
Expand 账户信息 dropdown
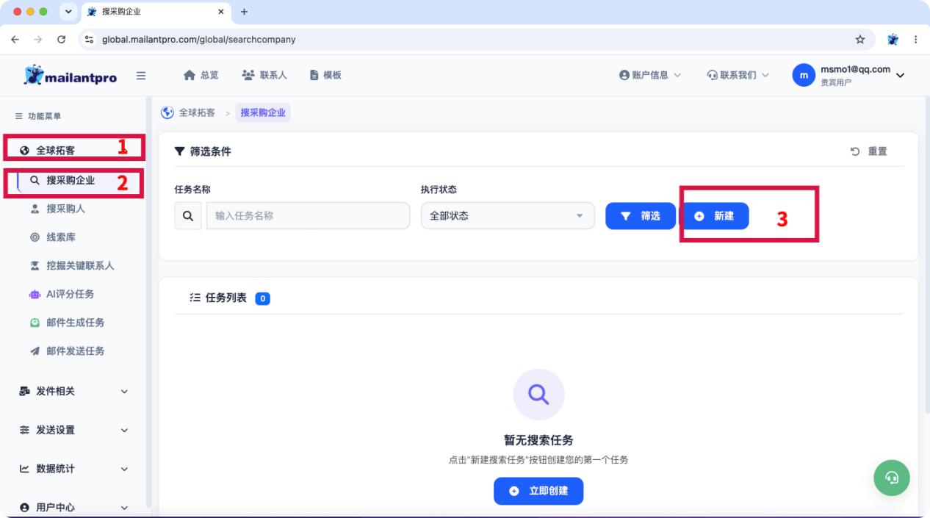point(650,75)
